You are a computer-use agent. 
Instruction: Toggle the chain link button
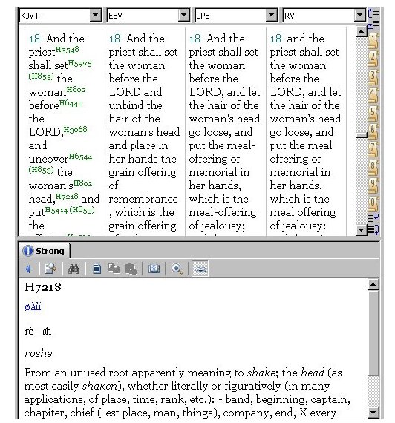pos(200,269)
